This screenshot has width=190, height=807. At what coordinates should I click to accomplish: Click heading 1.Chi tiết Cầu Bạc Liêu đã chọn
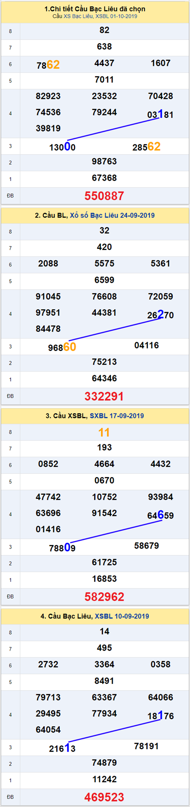coord(95,9)
